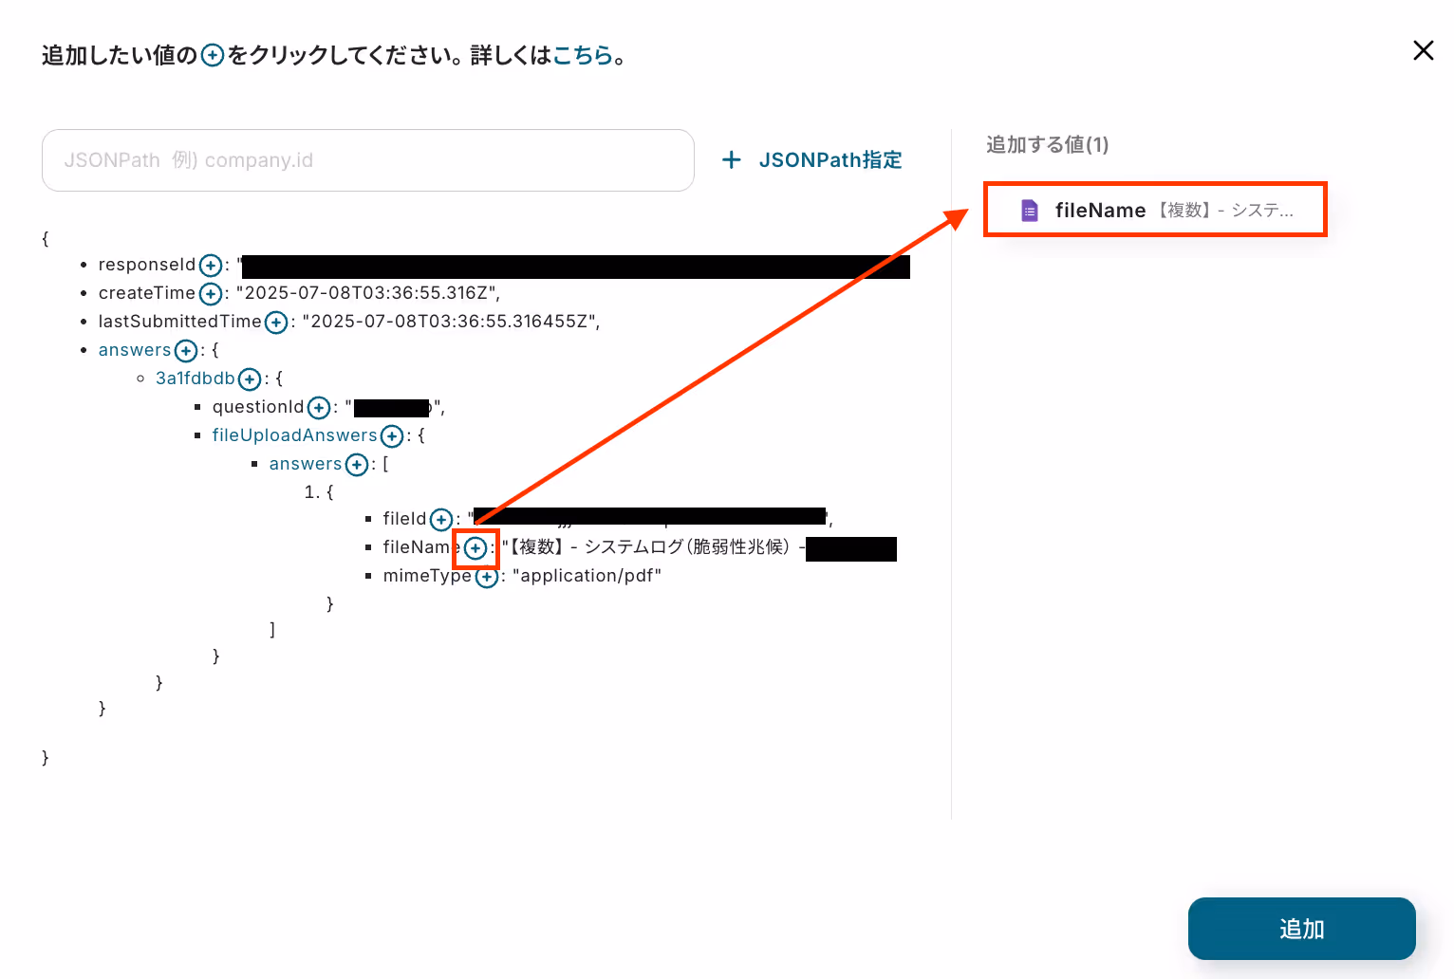Click the plus icon next to 3a1fdbdb
Image resolution: width=1454 pixels, height=979 pixels.
click(x=250, y=379)
